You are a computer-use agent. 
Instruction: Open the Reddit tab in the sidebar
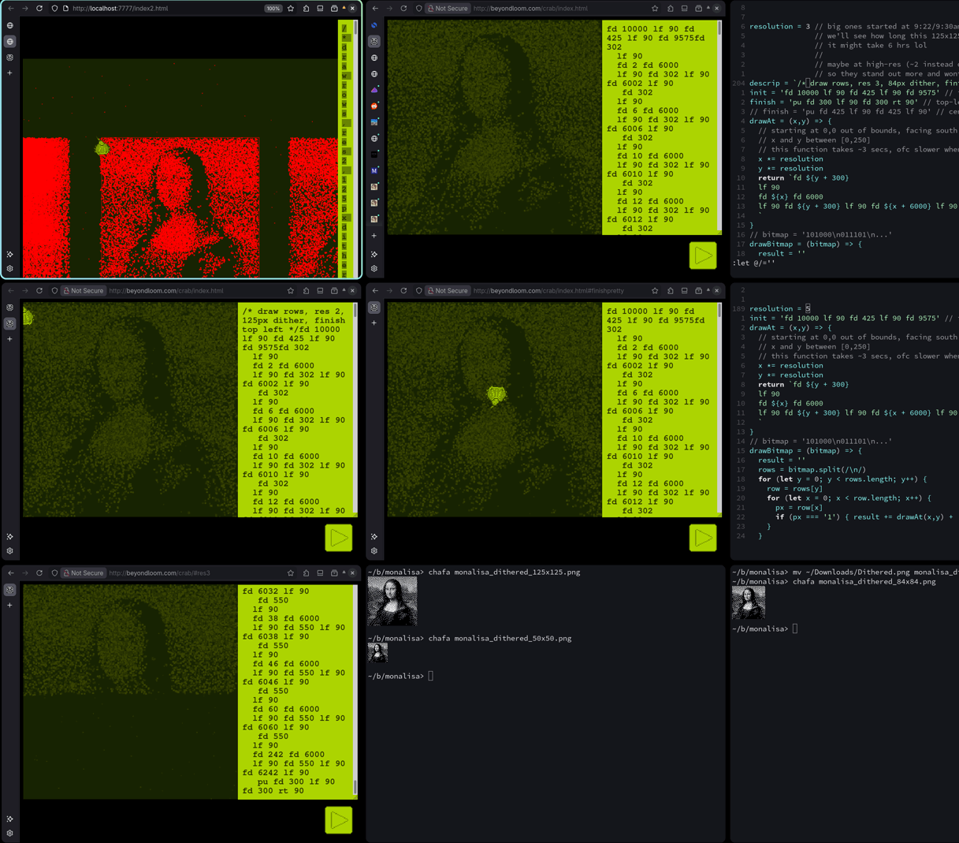pos(374,106)
